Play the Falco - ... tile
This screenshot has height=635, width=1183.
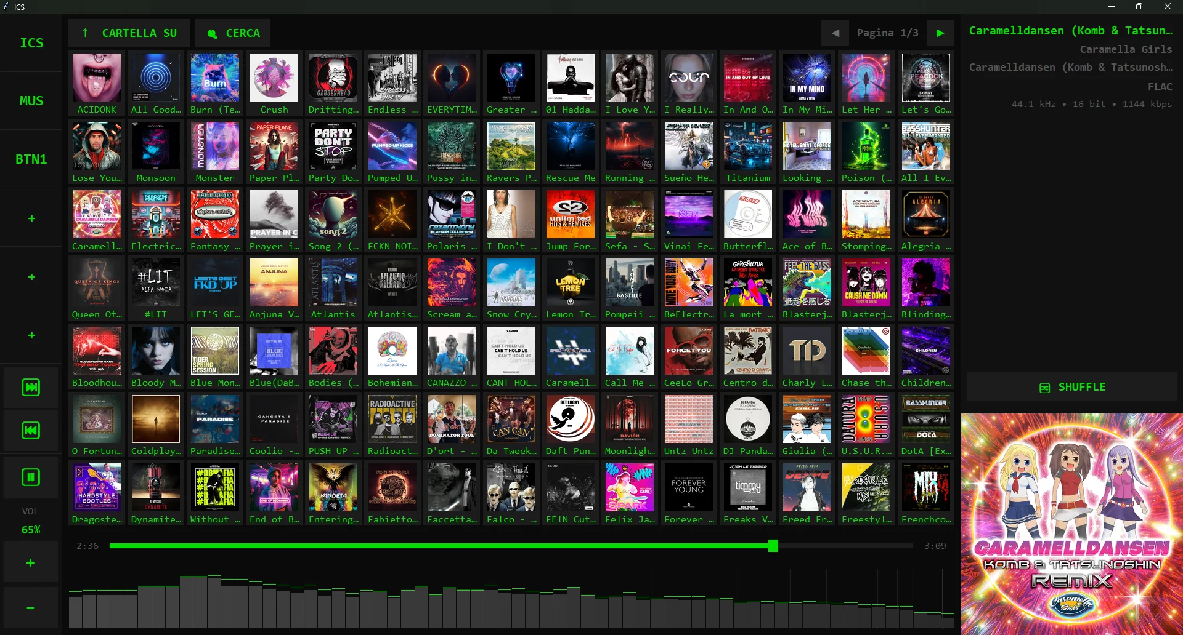(x=511, y=493)
